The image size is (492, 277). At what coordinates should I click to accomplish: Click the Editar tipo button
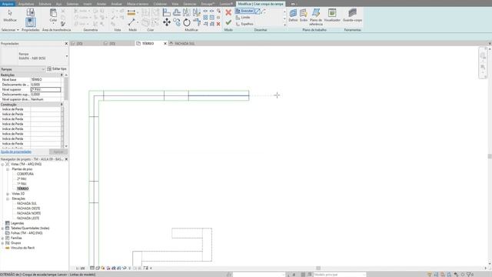tap(57, 68)
